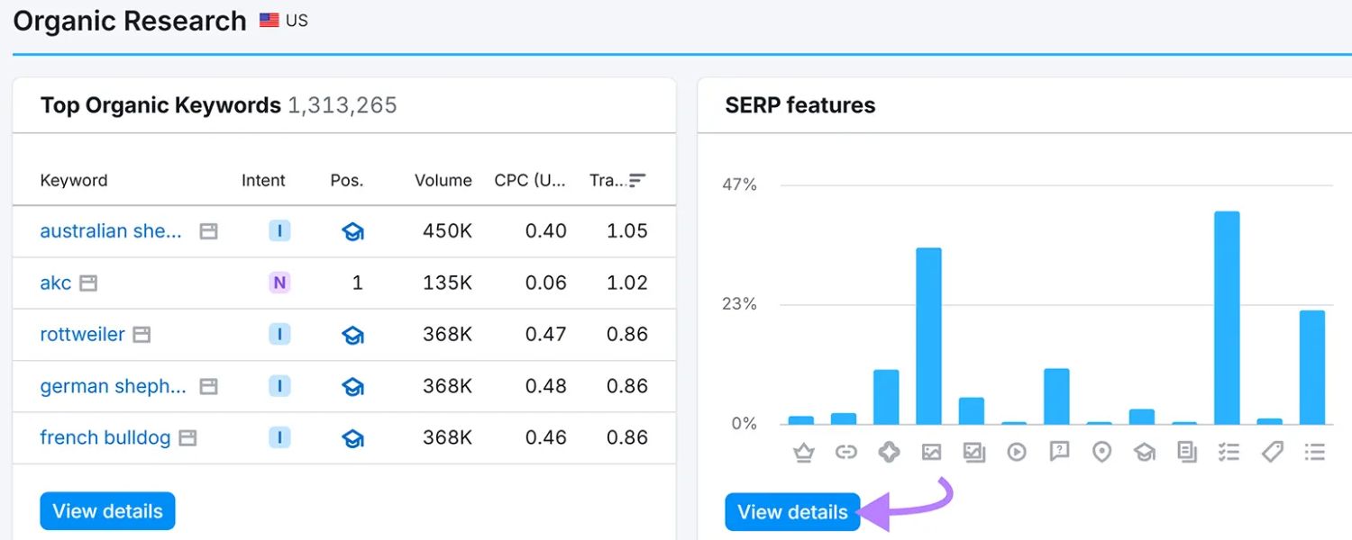This screenshot has height=540, width=1352.
Task: Click the sitelinks chain-link SERP feature icon
Action: click(846, 452)
